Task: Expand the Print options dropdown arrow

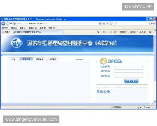Action: (x=118, y=32)
